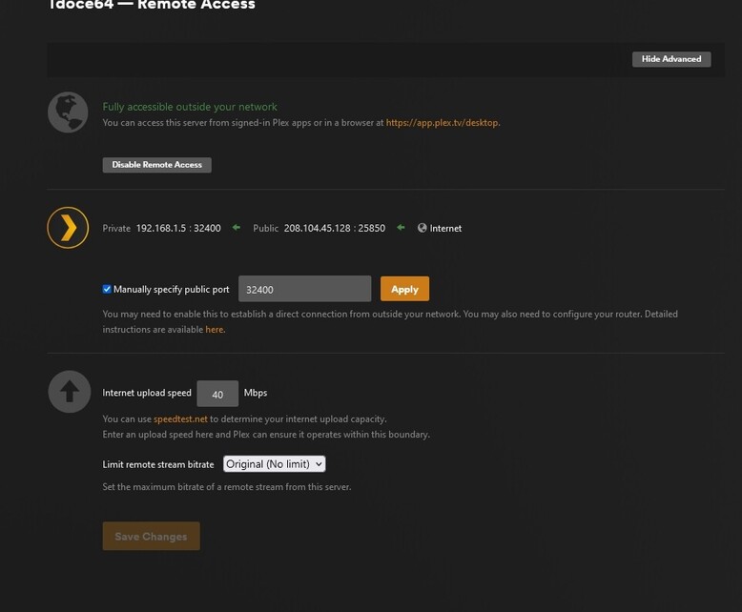Uncheck Manually specify public port checkbox
This screenshot has height=612, width=742.
point(107,289)
